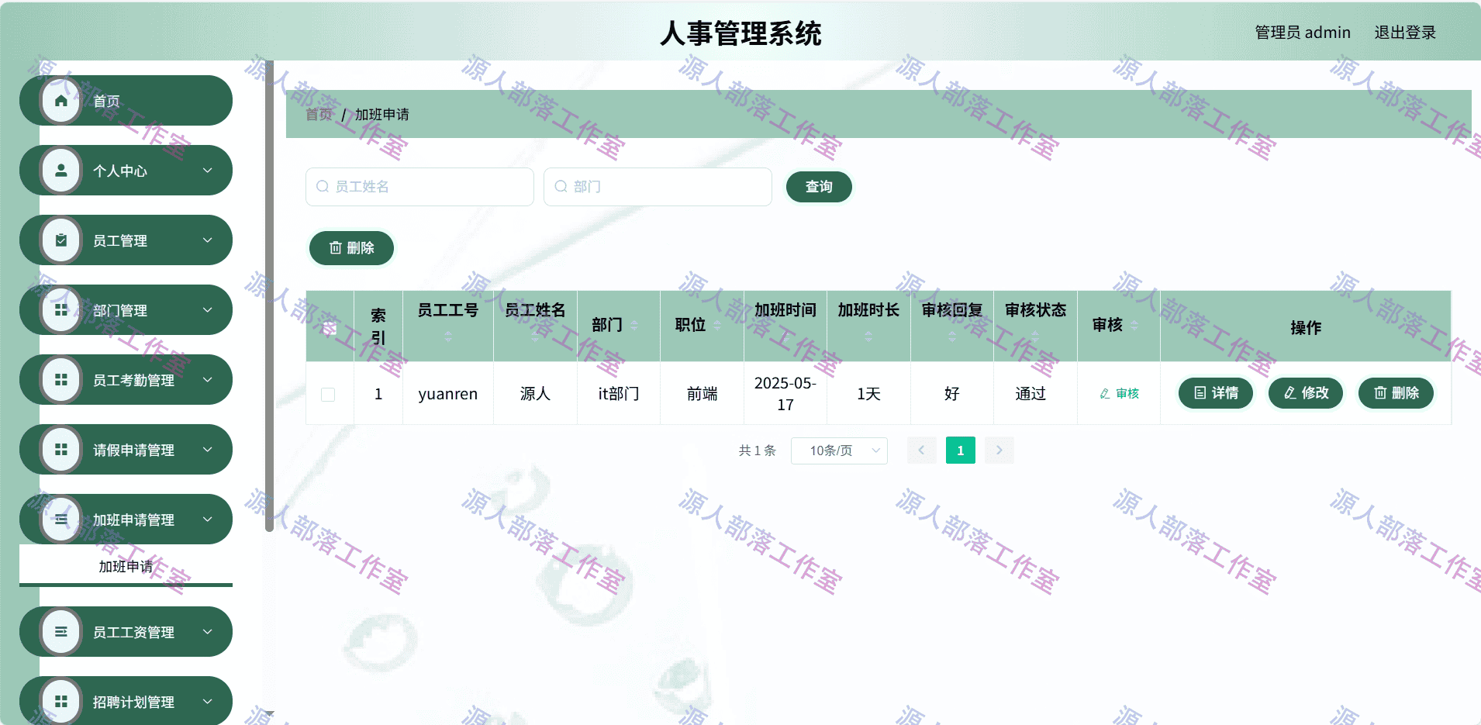Sort by 加班时间 using its sort arrows

click(785, 337)
